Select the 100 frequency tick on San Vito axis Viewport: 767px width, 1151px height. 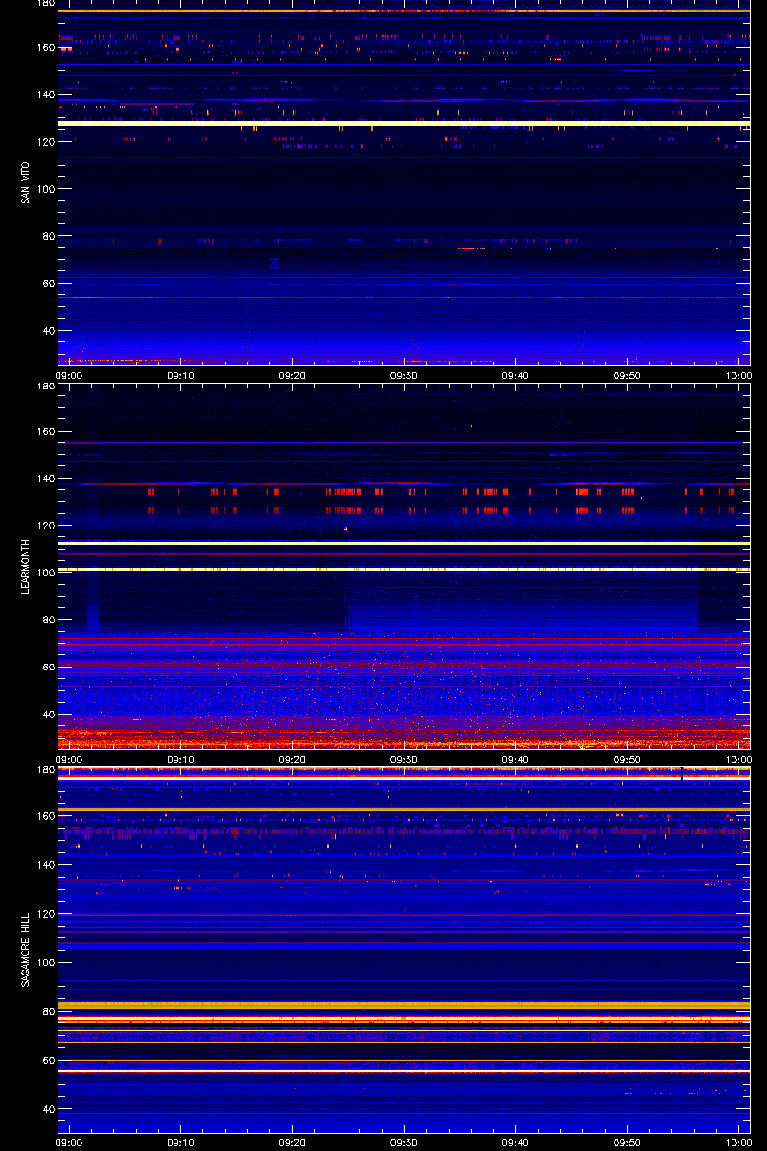pyautogui.click(x=44, y=189)
